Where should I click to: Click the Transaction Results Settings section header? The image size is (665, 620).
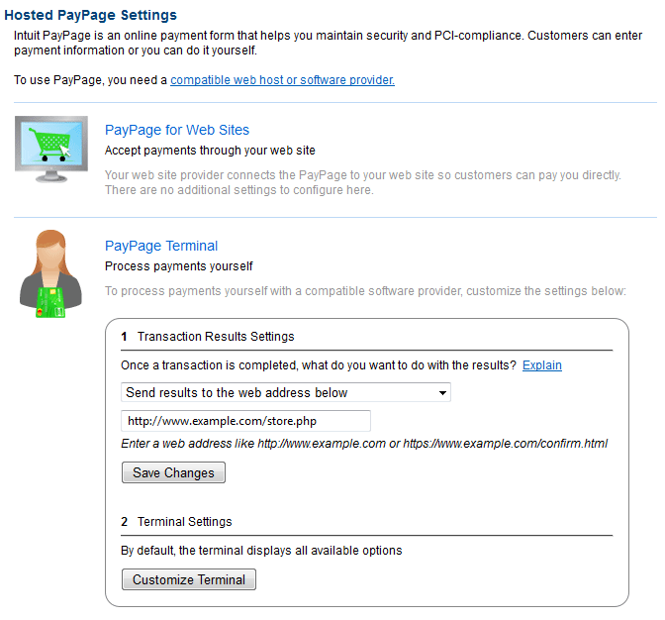pos(216,337)
